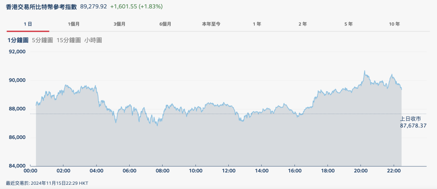Show the 6個月 chart range
Image resolution: width=437 pixels, height=189 pixels.
point(165,24)
